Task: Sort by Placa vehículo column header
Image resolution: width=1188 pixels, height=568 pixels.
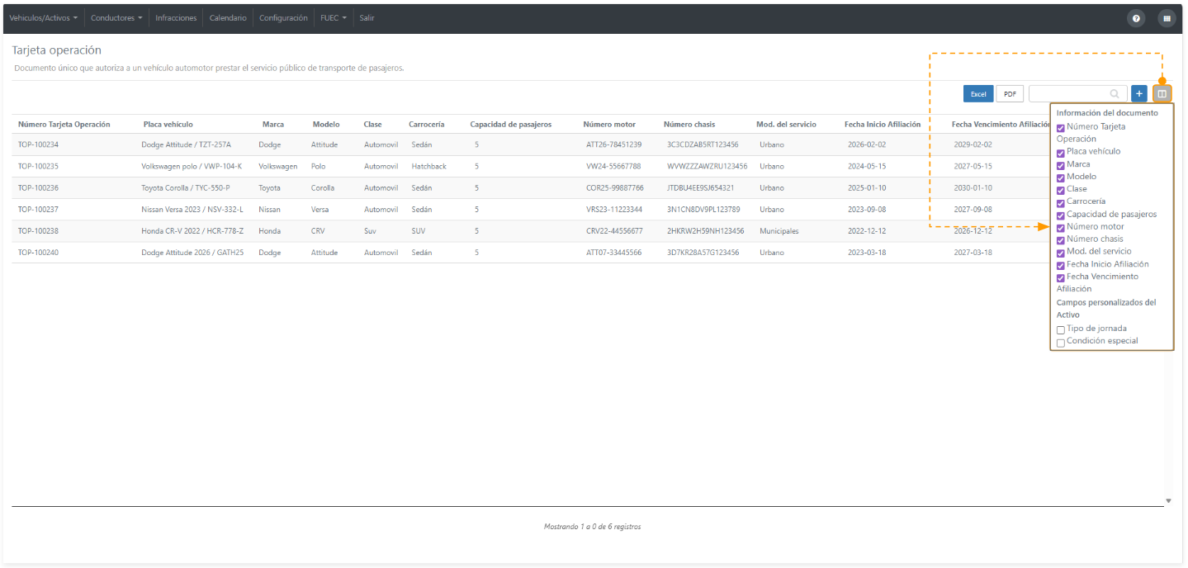Action: pos(168,125)
